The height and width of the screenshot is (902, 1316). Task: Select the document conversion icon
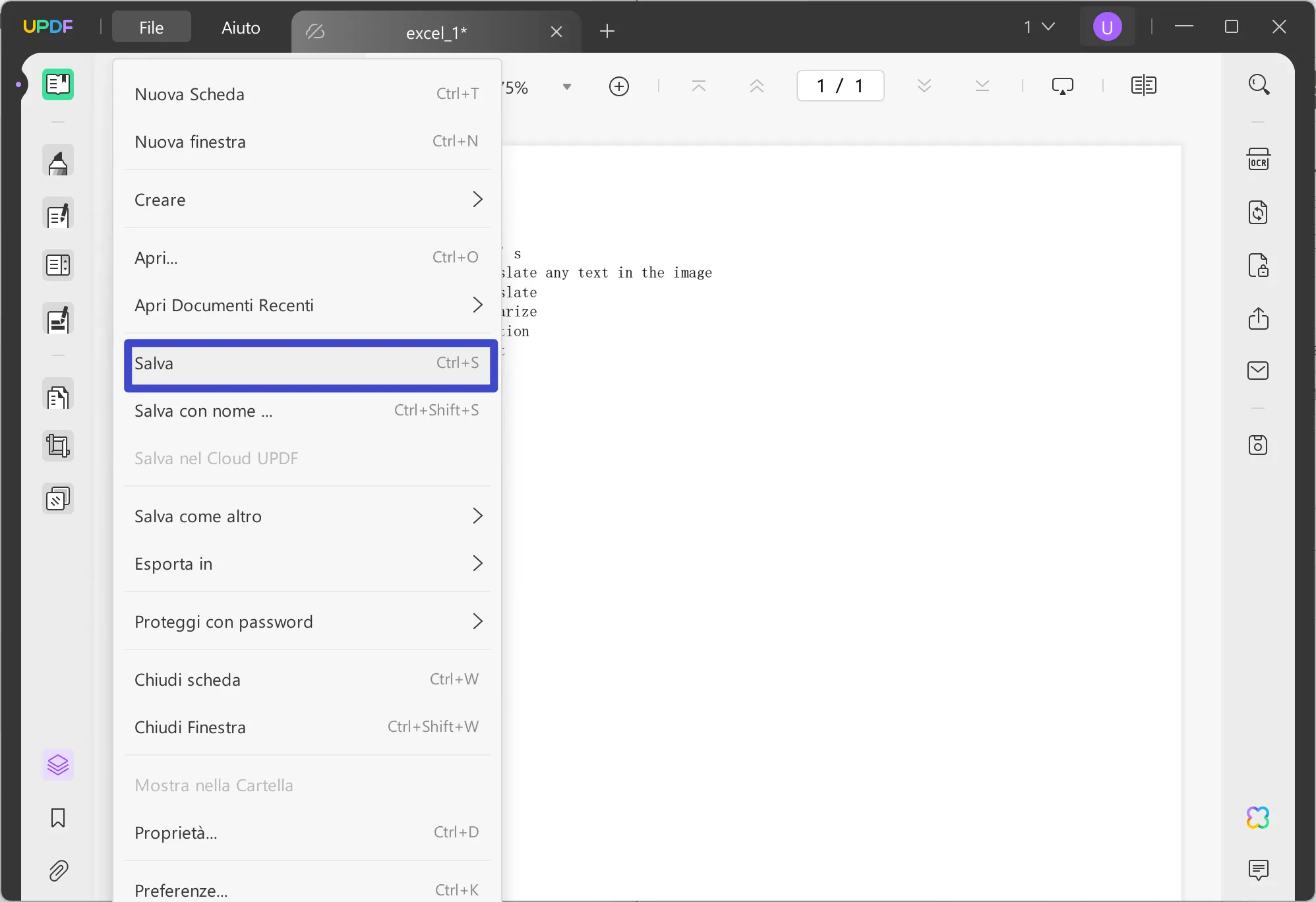point(1258,212)
